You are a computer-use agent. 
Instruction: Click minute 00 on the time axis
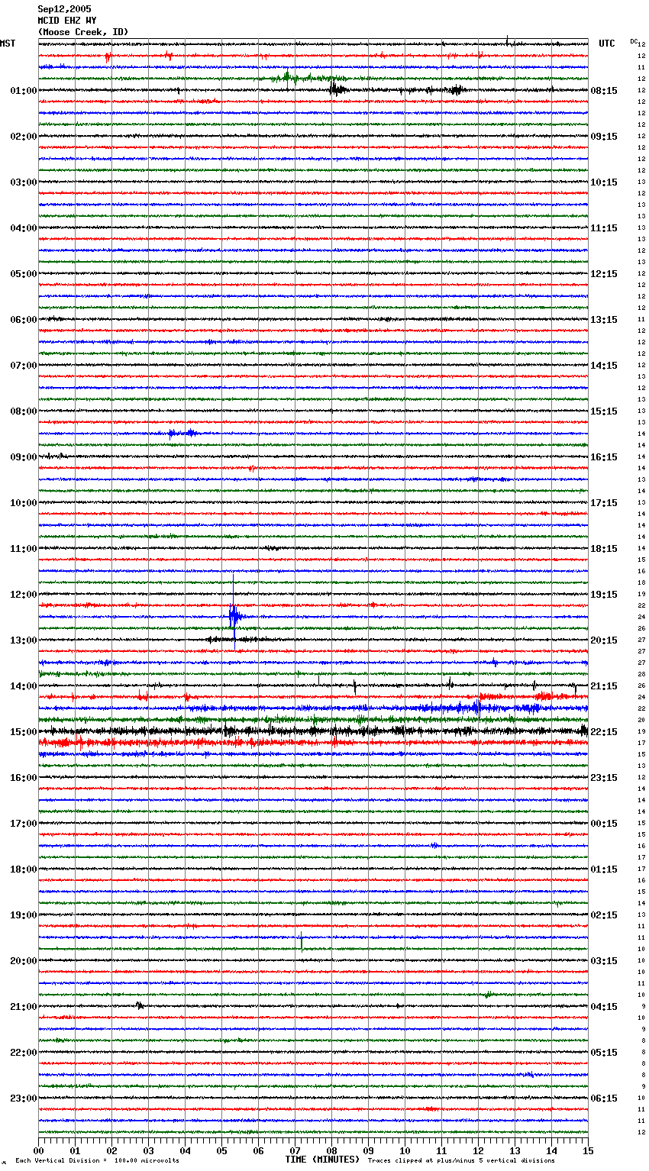[38, 1150]
